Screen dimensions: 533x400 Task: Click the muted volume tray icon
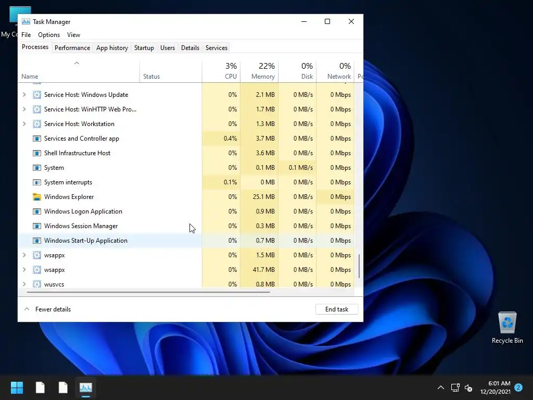click(x=468, y=387)
